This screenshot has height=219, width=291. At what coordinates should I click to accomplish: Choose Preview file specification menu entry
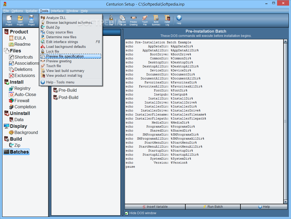click(71, 56)
